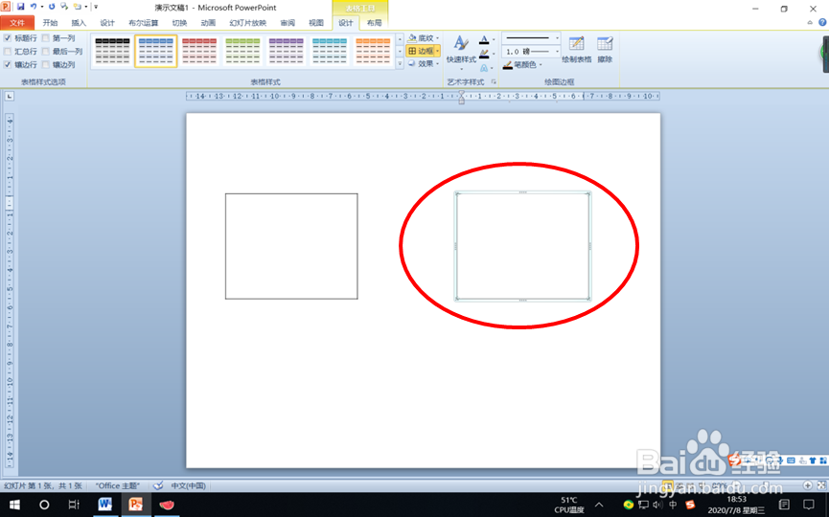
Task: Expand the full table styles gallery
Action: click(400, 63)
